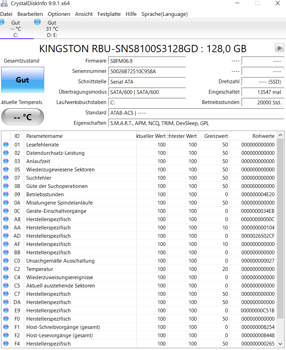Open the Festplatte menu

109,14
